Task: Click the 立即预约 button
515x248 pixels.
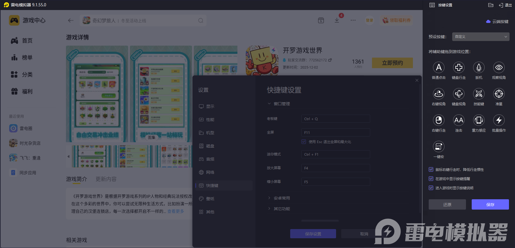Action: [393, 63]
